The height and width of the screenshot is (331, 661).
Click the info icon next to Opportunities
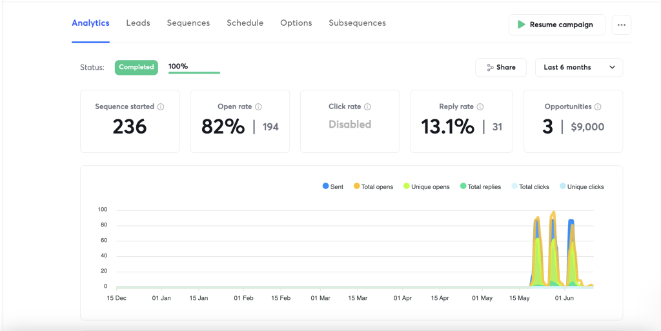(x=598, y=107)
